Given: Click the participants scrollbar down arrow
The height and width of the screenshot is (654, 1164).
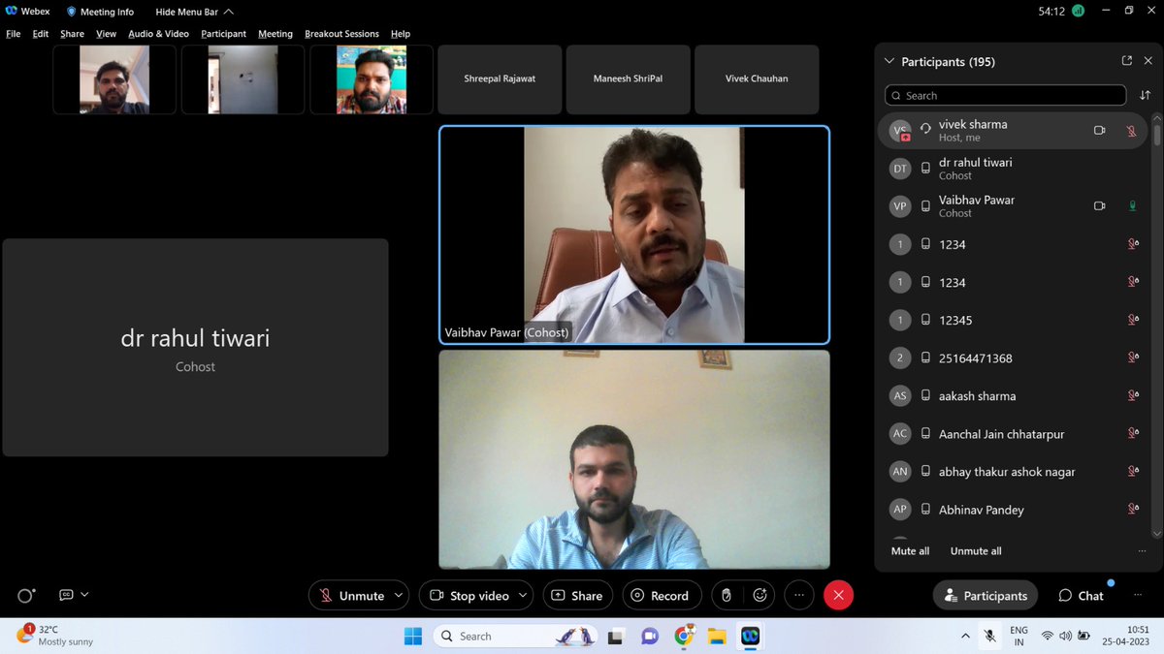Looking at the screenshot, I should [x=1156, y=534].
